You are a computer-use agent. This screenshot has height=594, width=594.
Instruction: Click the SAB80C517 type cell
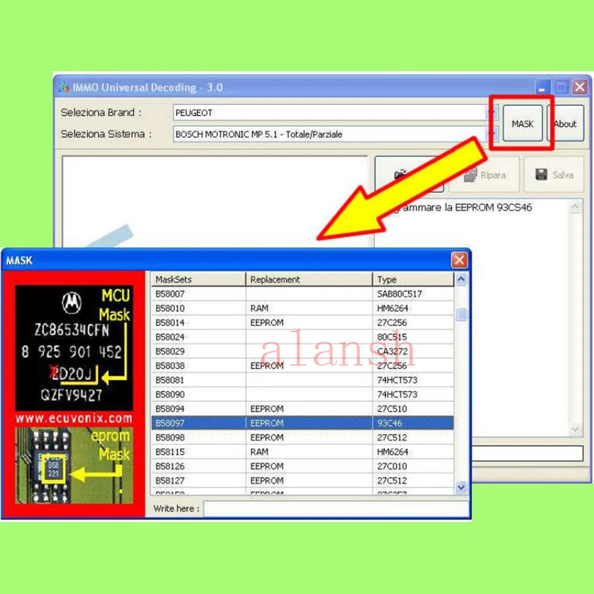coord(413,294)
